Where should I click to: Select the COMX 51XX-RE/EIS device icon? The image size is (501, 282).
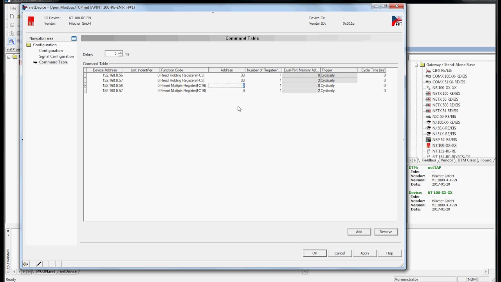coord(428,82)
